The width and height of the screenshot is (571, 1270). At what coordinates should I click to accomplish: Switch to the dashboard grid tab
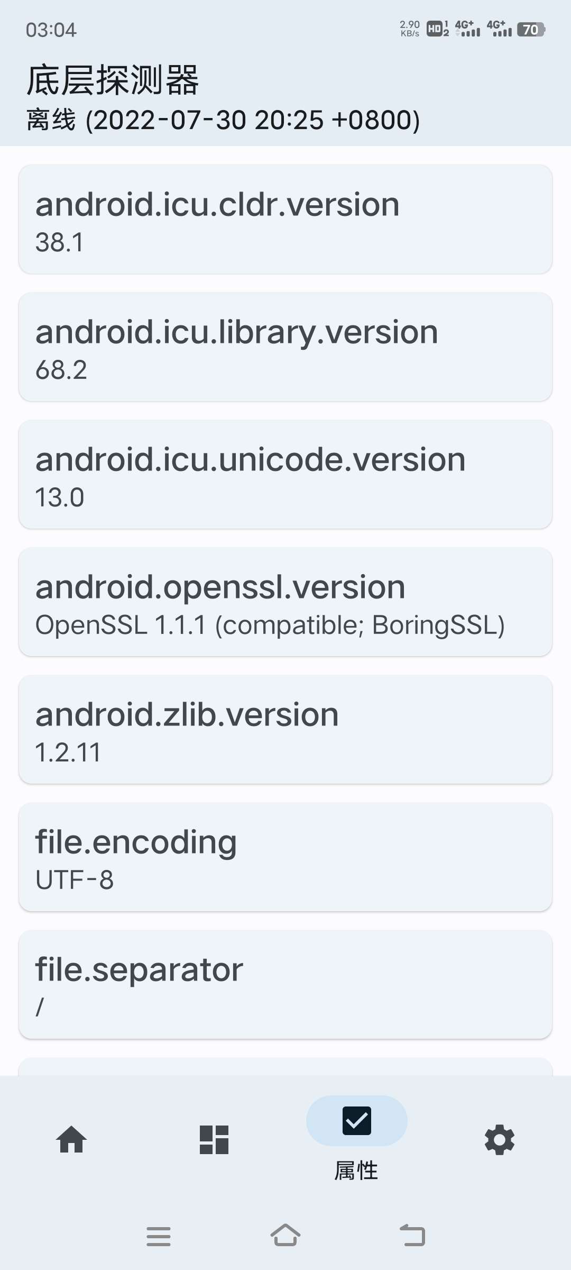click(214, 1139)
